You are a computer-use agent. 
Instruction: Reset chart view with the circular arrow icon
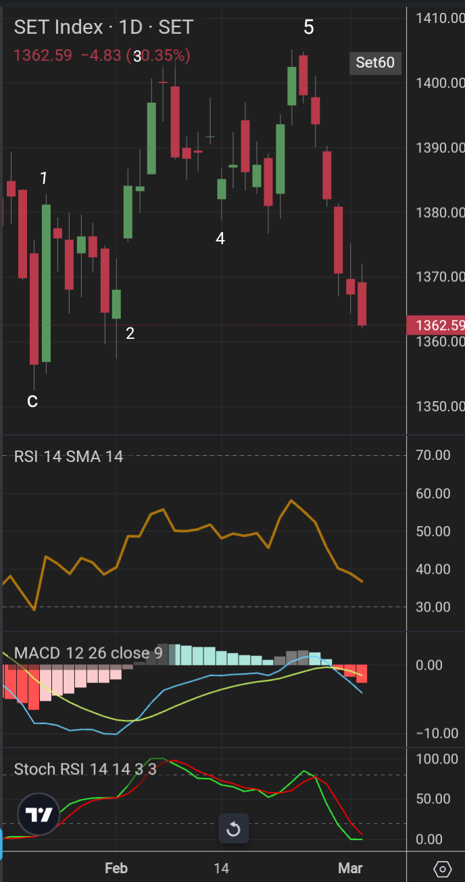[x=233, y=829]
